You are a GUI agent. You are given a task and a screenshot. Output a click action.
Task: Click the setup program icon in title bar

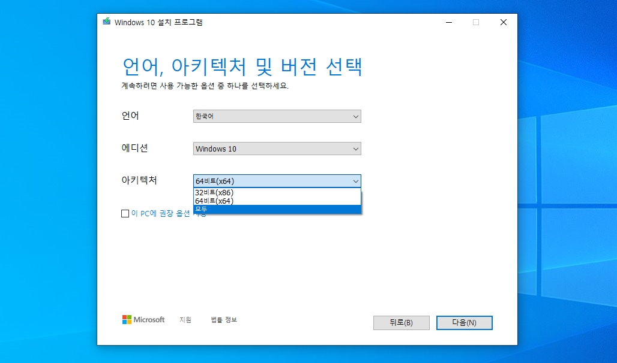[x=107, y=22]
